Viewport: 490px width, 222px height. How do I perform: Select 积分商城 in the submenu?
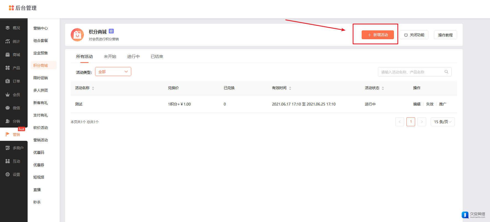pyautogui.click(x=43, y=65)
